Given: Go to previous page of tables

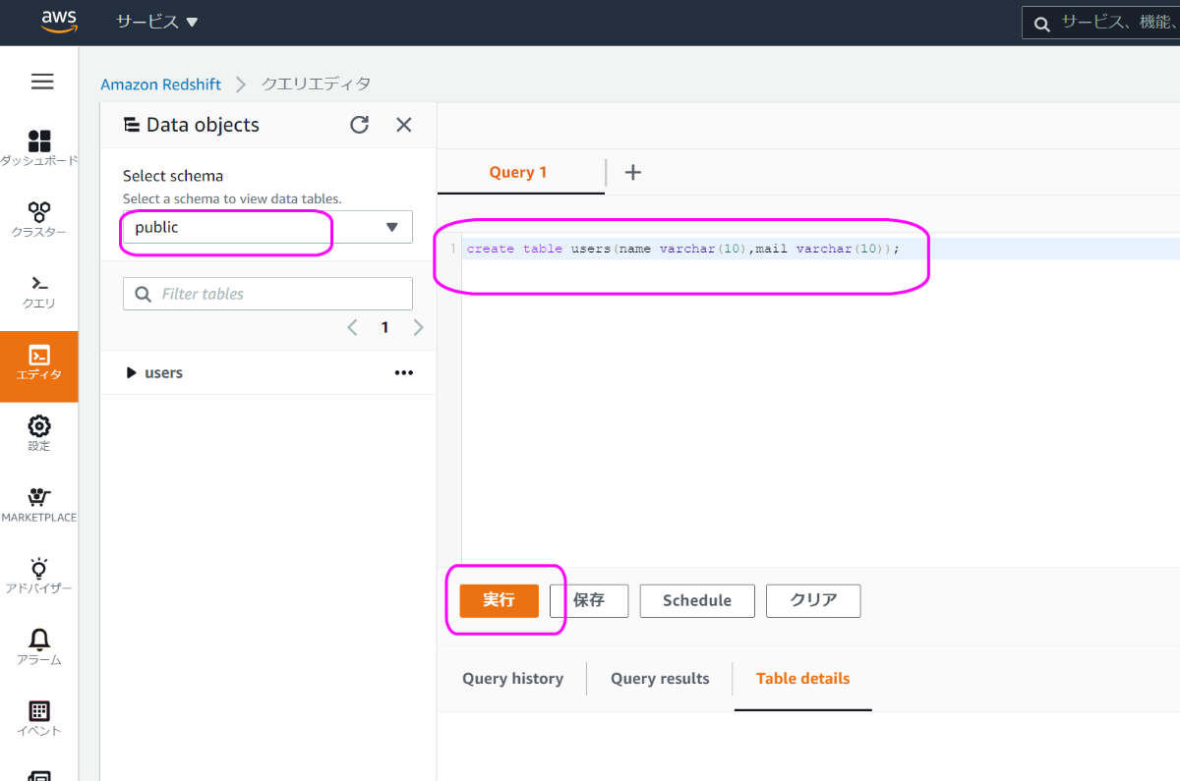Looking at the screenshot, I should (352, 327).
